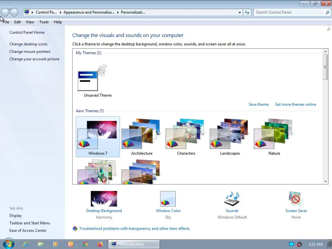Launch Google Chrome from taskbar
The image size is (332, 249).
point(85,244)
